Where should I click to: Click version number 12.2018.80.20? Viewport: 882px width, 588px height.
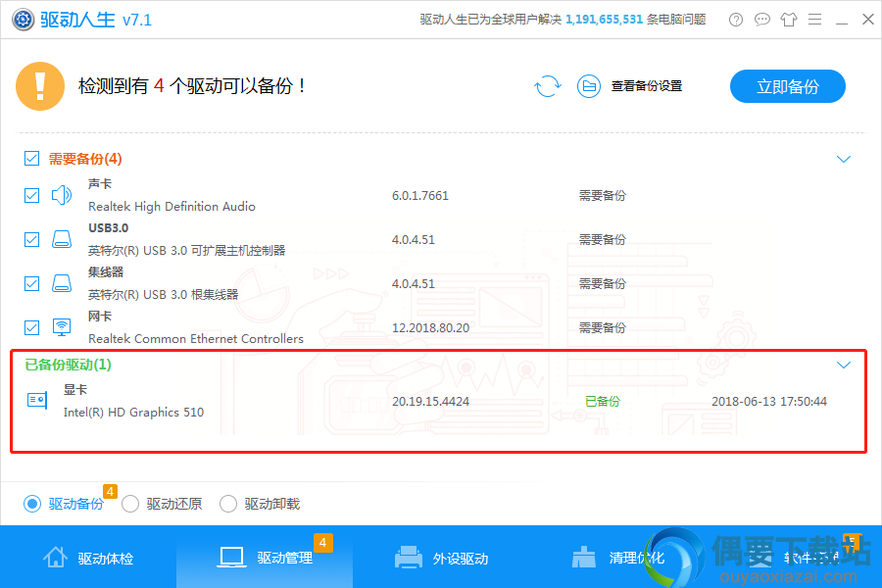[x=430, y=328]
